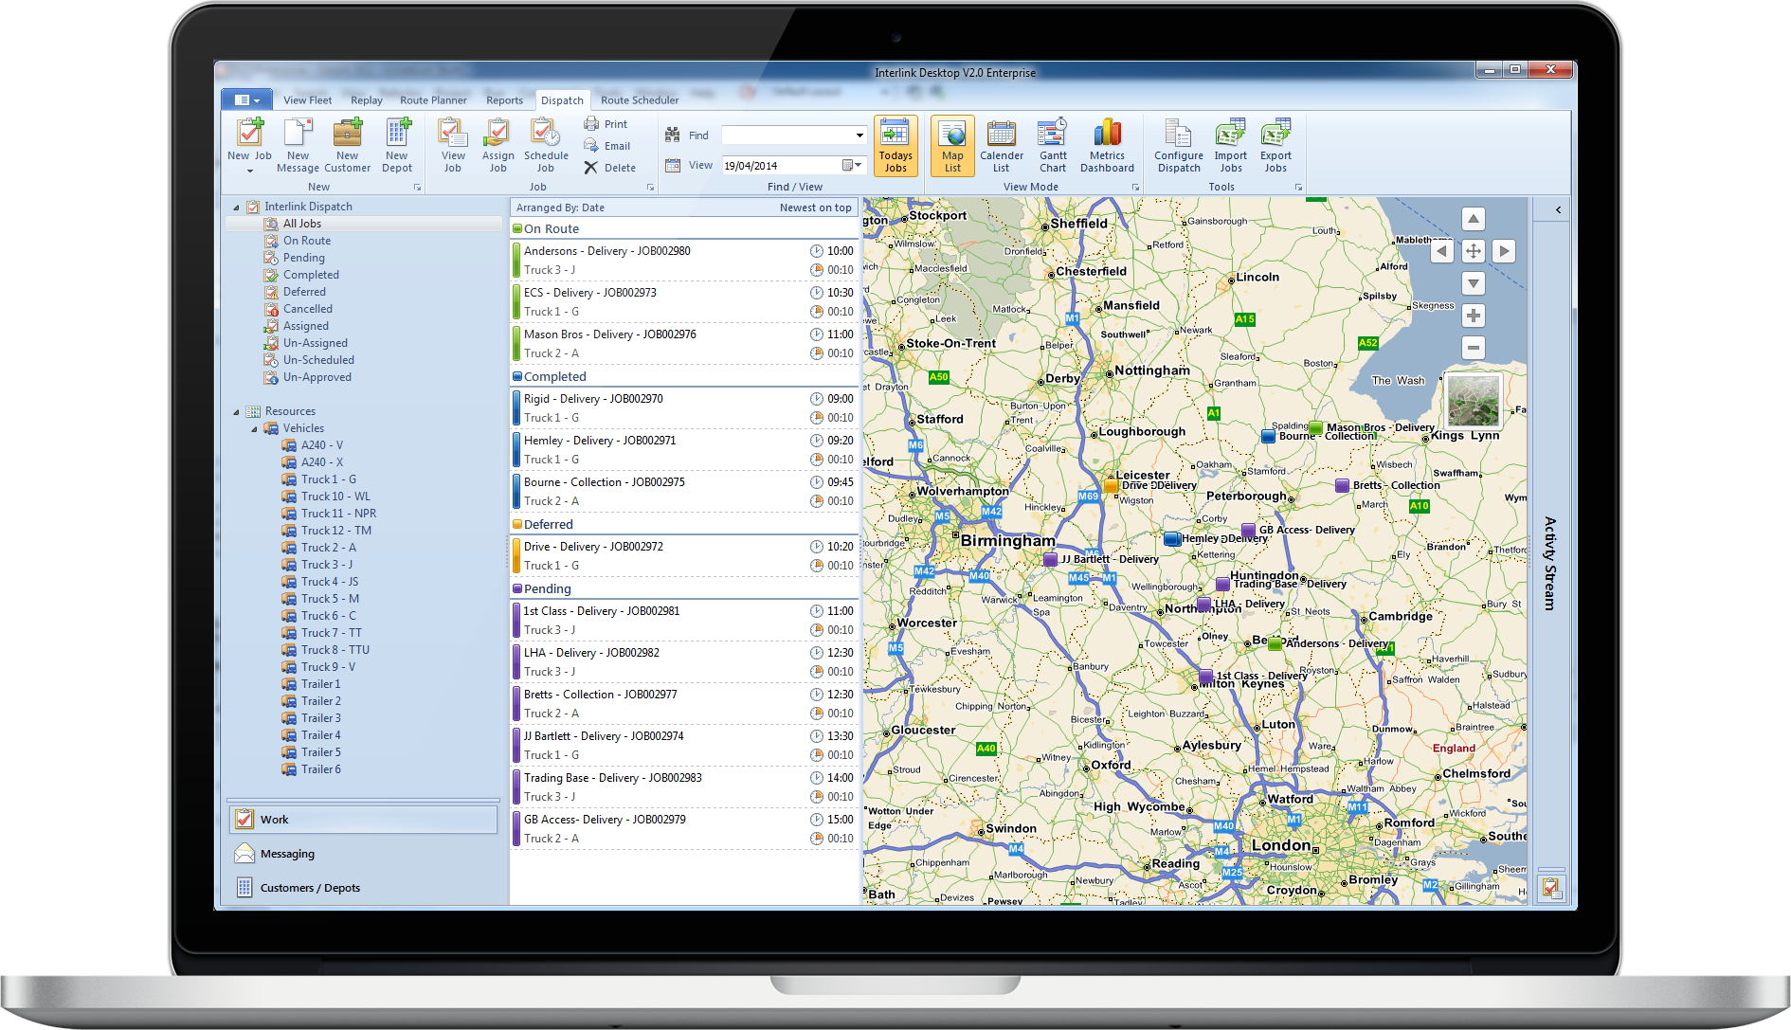Open the Reports tab
This screenshot has height=1030, width=1791.
504,100
